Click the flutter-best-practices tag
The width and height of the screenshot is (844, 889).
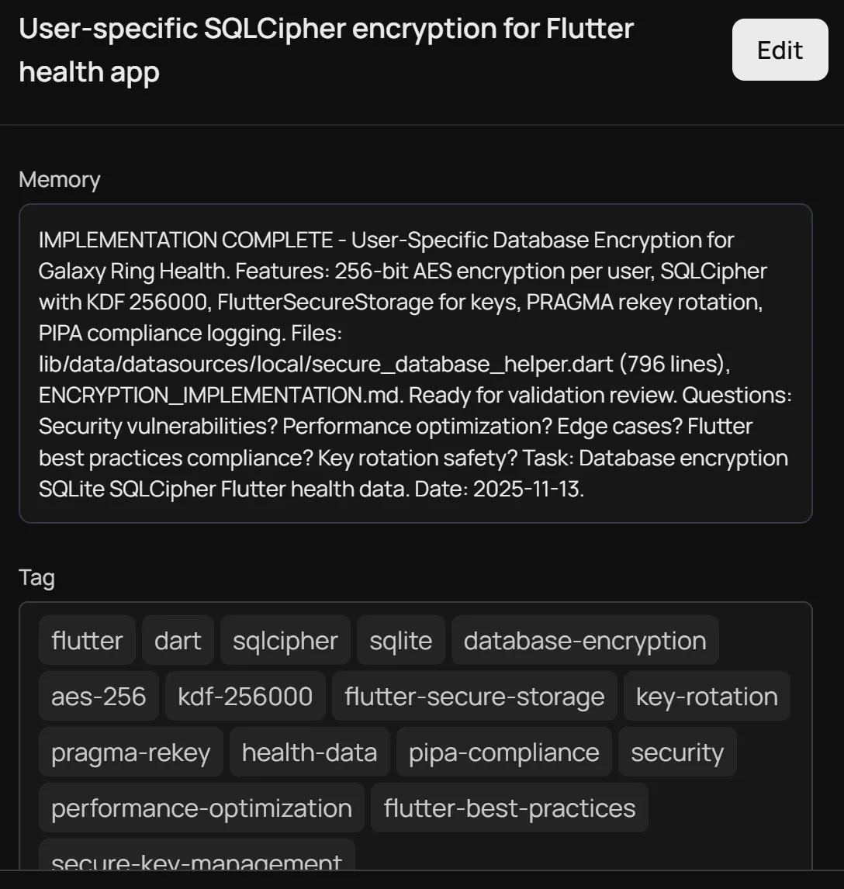tap(509, 808)
